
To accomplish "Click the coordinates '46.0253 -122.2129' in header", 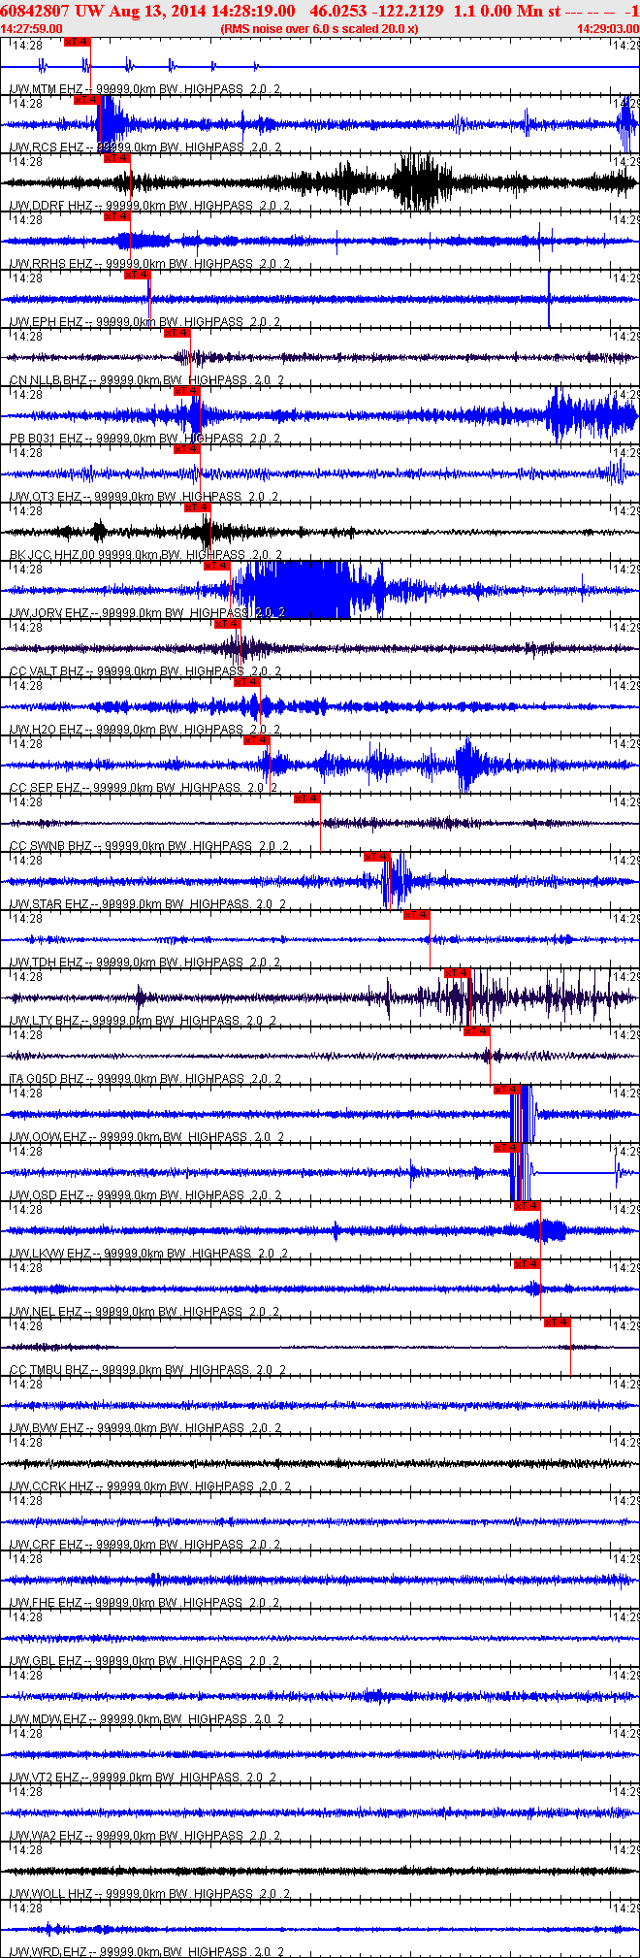I will [377, 11].
